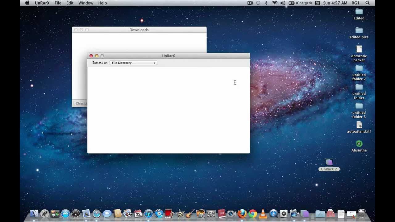This screenshot has height=222, width=395.
Task: Click the volume icon in menu bar
Action: point(283,3)
